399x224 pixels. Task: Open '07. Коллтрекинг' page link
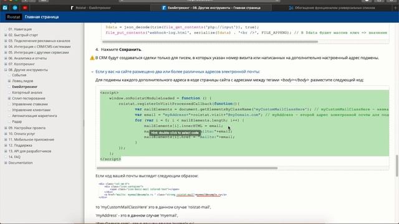coord(21,64)
